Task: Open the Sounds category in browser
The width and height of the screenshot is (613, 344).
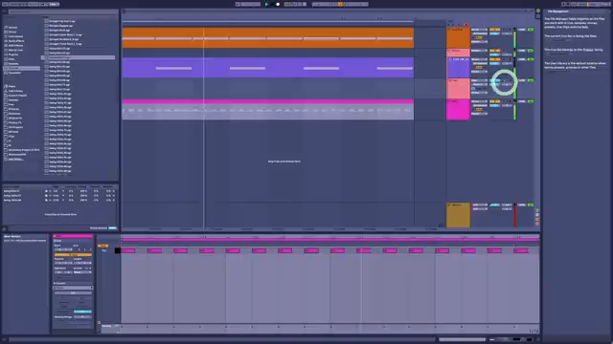Action: [x=12, y=28]
